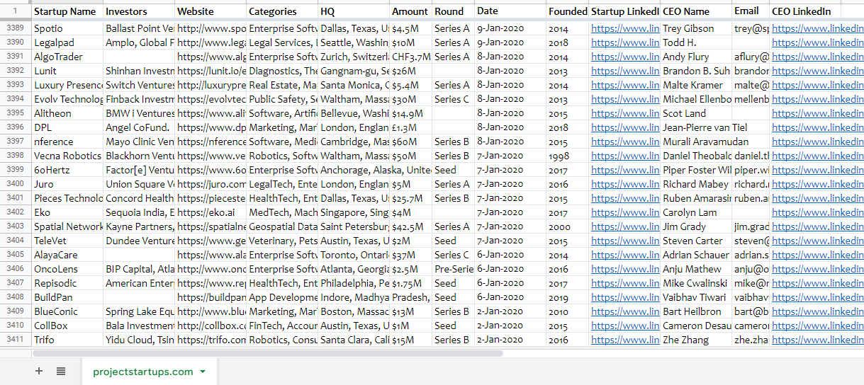Open Carolyn Lam's CEO LinkedIn link
Viewport: 864px width, 385px height.
coord(817,212)
